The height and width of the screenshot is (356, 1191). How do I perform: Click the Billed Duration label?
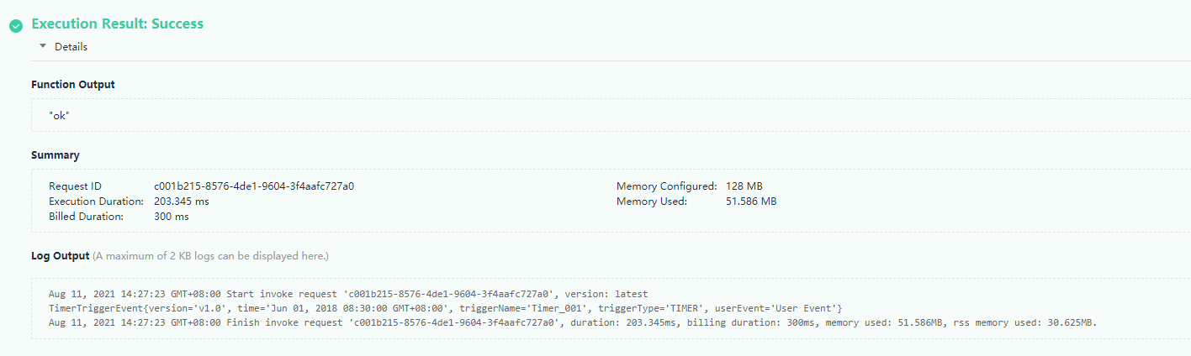click(x=86, y=217)
